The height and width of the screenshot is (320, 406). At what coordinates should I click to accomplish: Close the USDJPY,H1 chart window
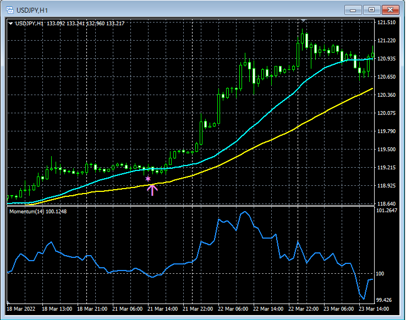coord(390,10)
